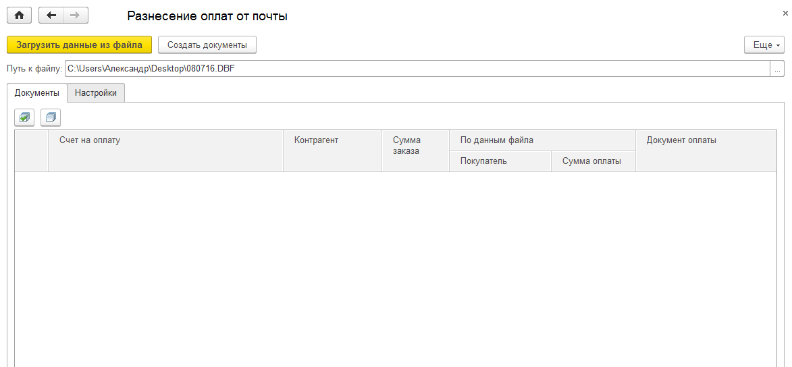792x367 pixels.
Task: Expand the Еще dropdown menu
Action: 764,45
